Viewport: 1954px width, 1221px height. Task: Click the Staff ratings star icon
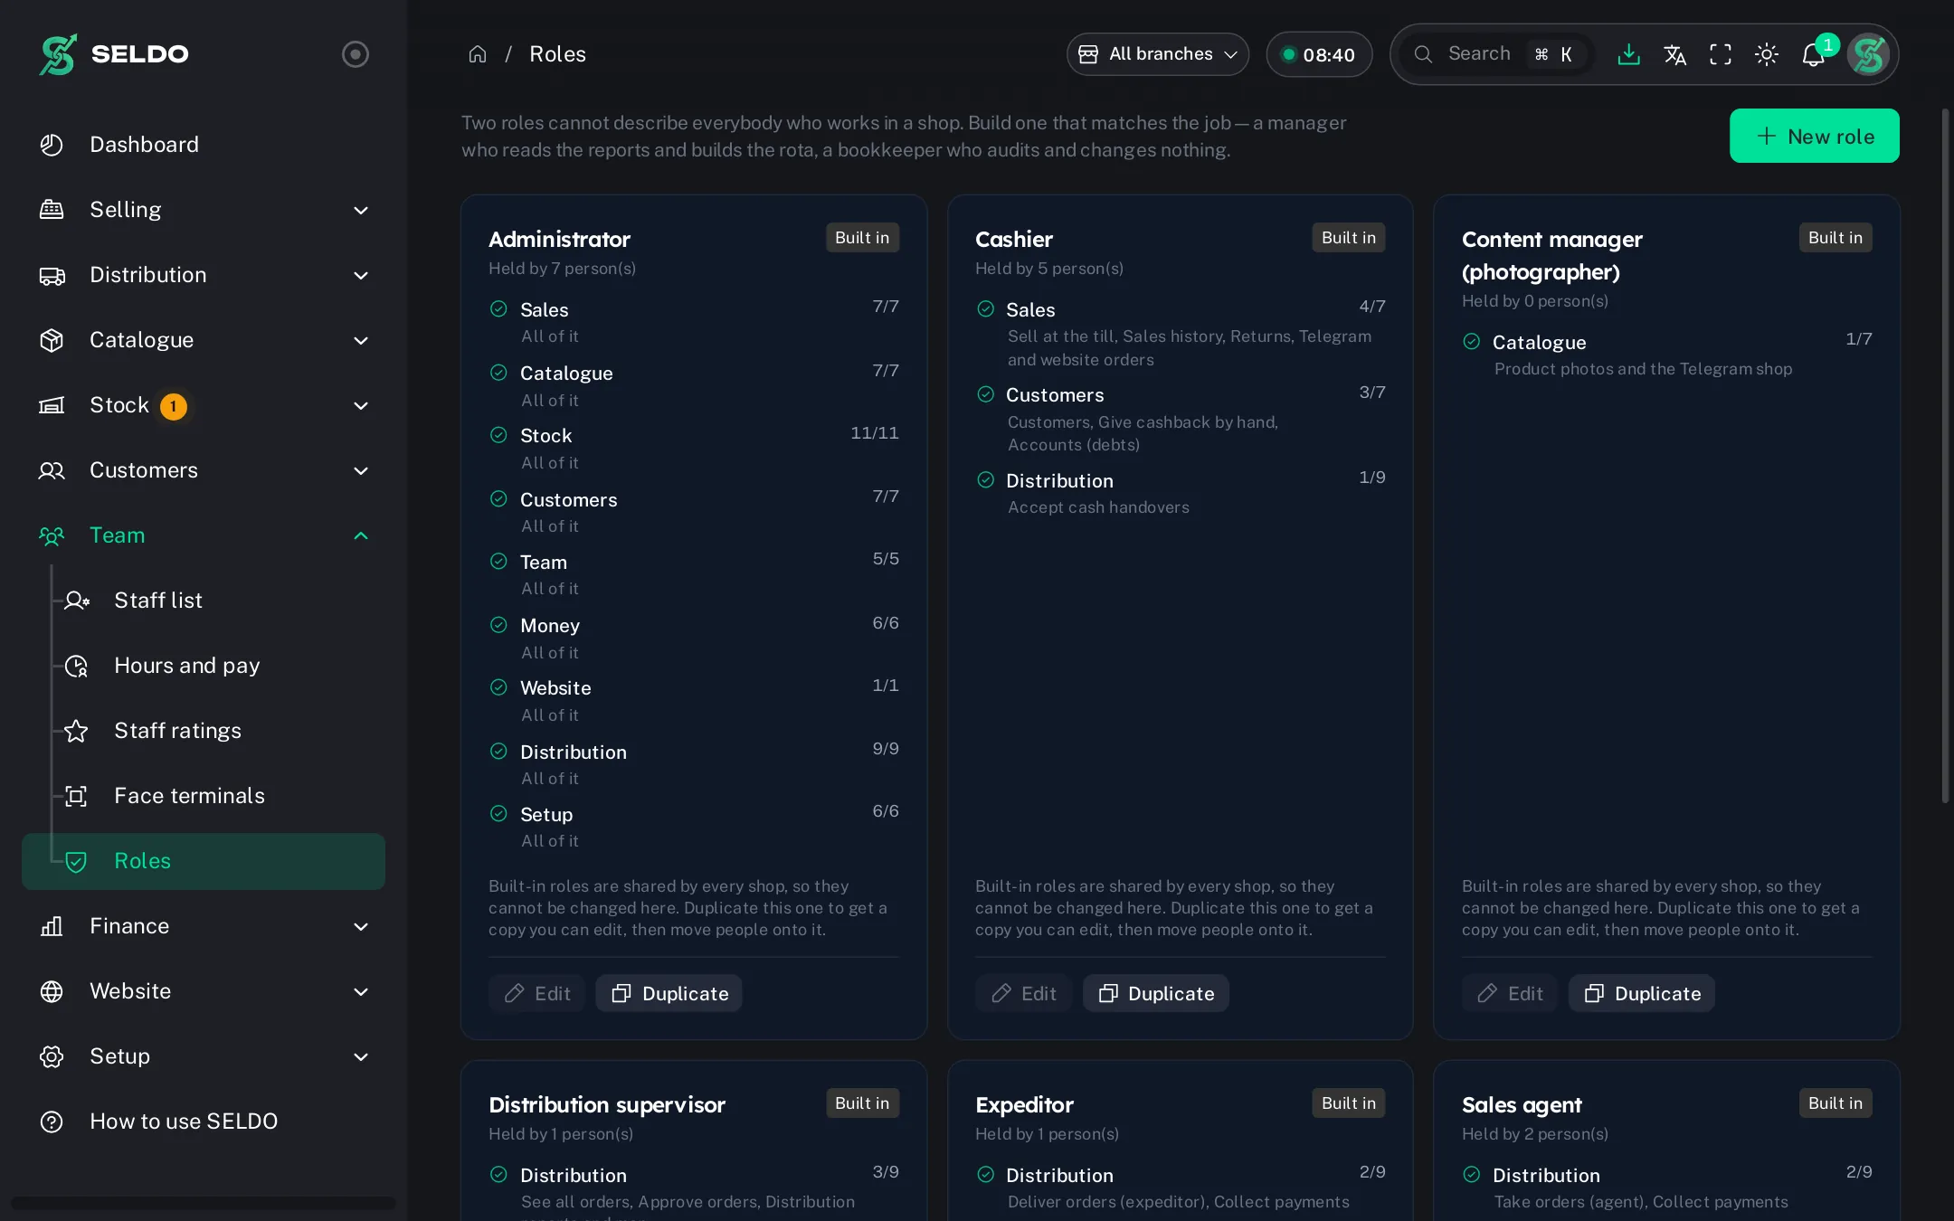[x=76, y=731]
